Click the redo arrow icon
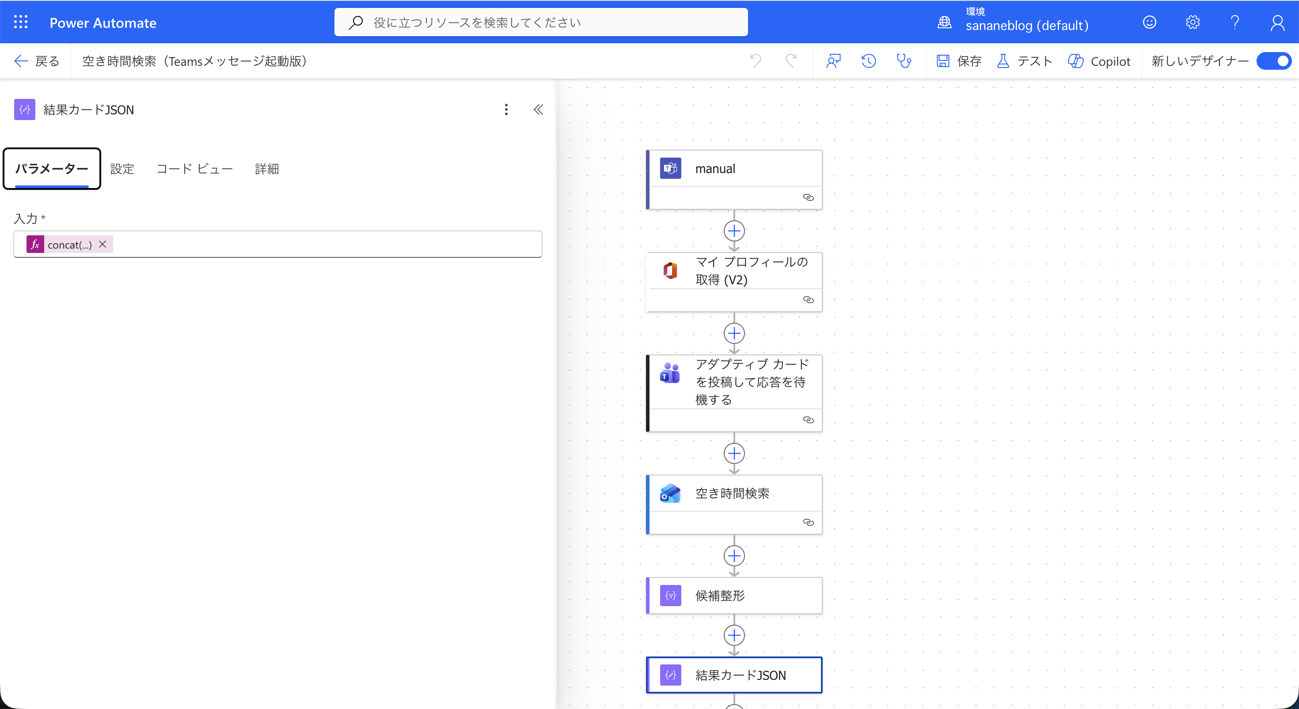This screenshot has height=709, width=1299. pyautogui.click(x=791, y=61)
